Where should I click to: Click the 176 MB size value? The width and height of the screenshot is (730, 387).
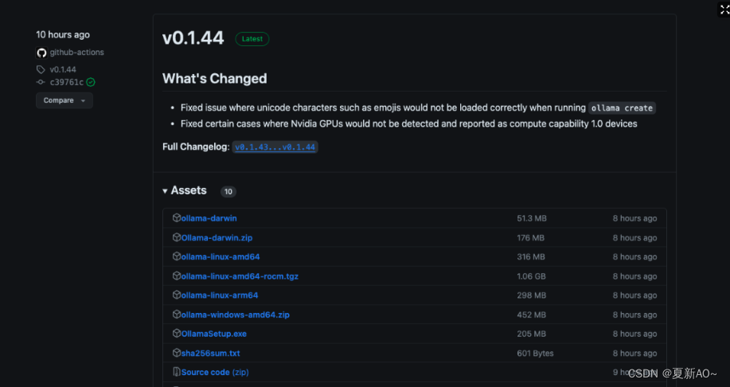pyautogui.click(x=530, y=238)
